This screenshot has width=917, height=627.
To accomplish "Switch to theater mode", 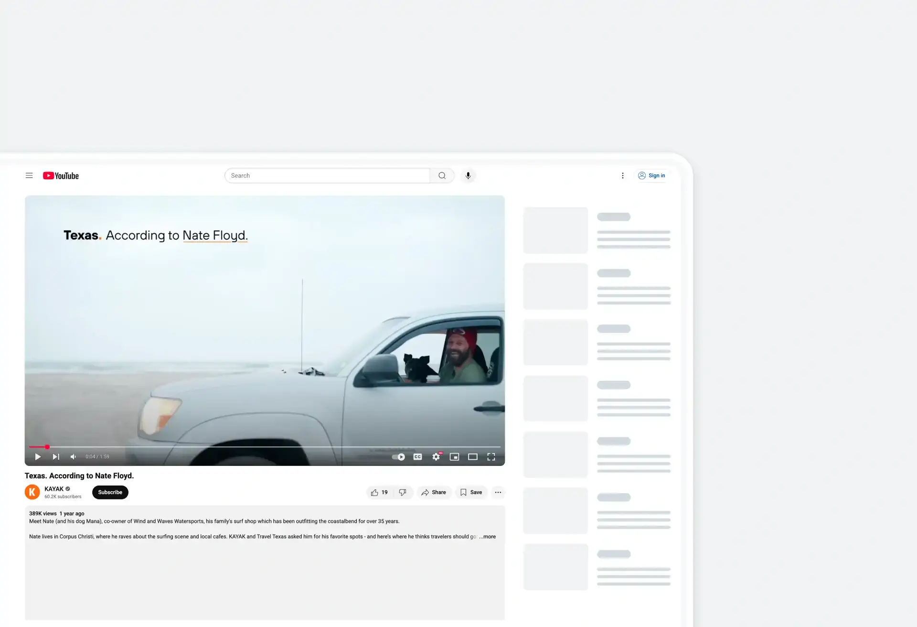I will [473, 457].
